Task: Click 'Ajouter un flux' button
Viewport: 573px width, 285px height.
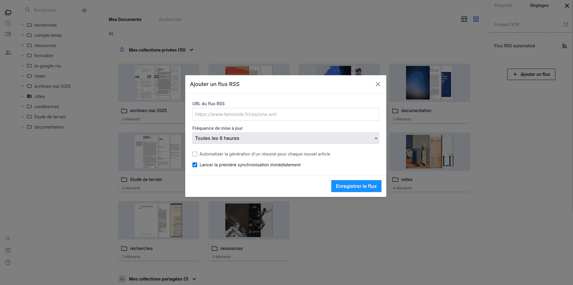Action: tap(531, 74)
